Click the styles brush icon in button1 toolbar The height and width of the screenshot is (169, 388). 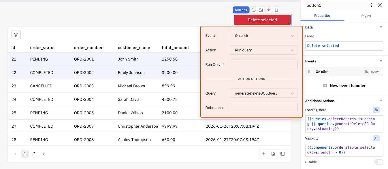261,10
